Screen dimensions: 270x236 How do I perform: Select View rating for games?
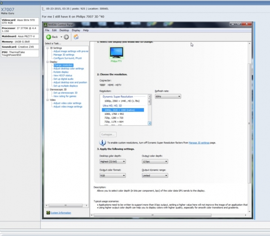tap(65, 96)
